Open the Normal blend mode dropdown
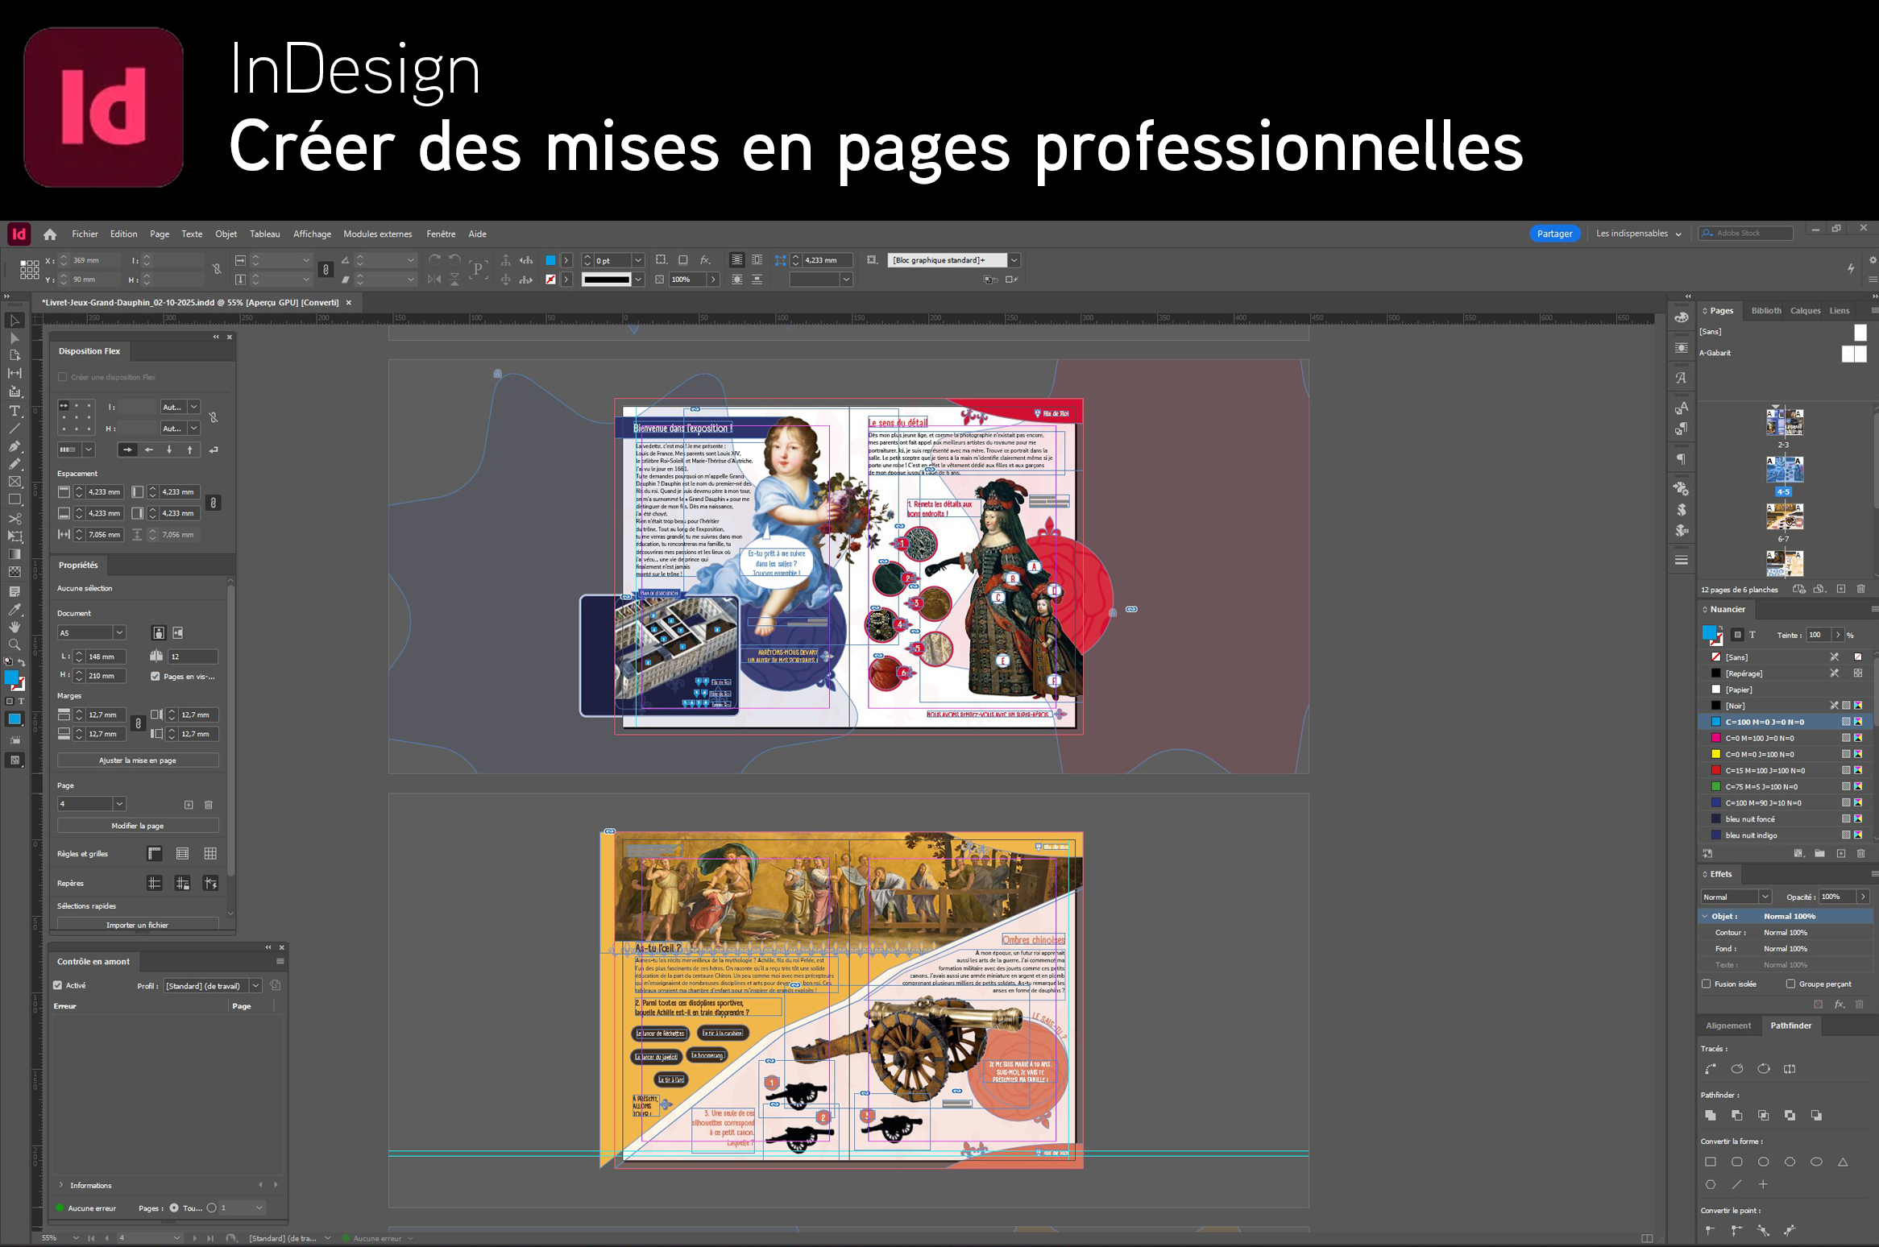This screenshot has width=1879, height=1247. pos(1765,897)
